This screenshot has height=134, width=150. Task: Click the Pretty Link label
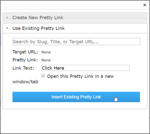25,60
